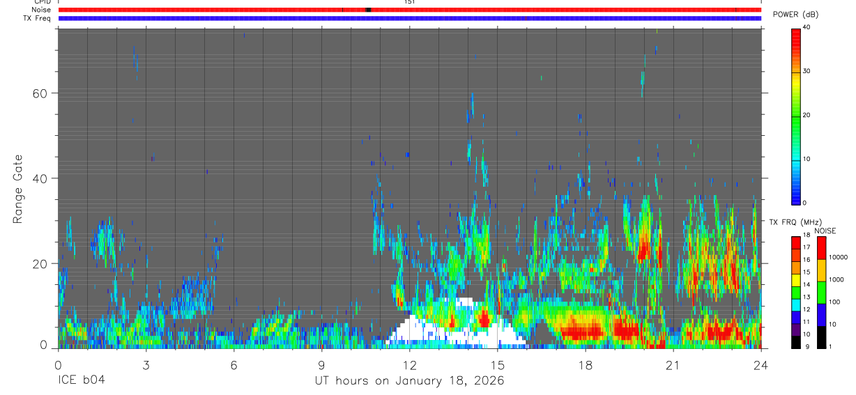Image resolution: width=856 pixels, height=395 pixels.
Task: Pick the 9–10 MHz black TX FRQ swatch
Action: click(x=796, y=341)
